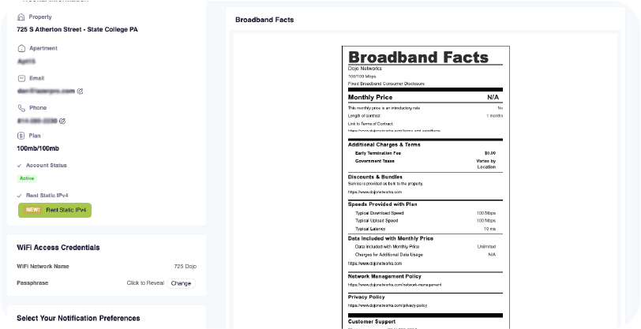Viewport: 641px width, 329px height.
Task: Click the Broadband Facts section heading
Action: [x=264, y=19]
